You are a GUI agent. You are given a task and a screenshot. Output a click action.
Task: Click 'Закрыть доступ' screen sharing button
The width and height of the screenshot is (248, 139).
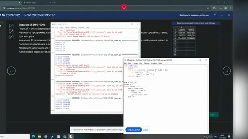(134, 130)
